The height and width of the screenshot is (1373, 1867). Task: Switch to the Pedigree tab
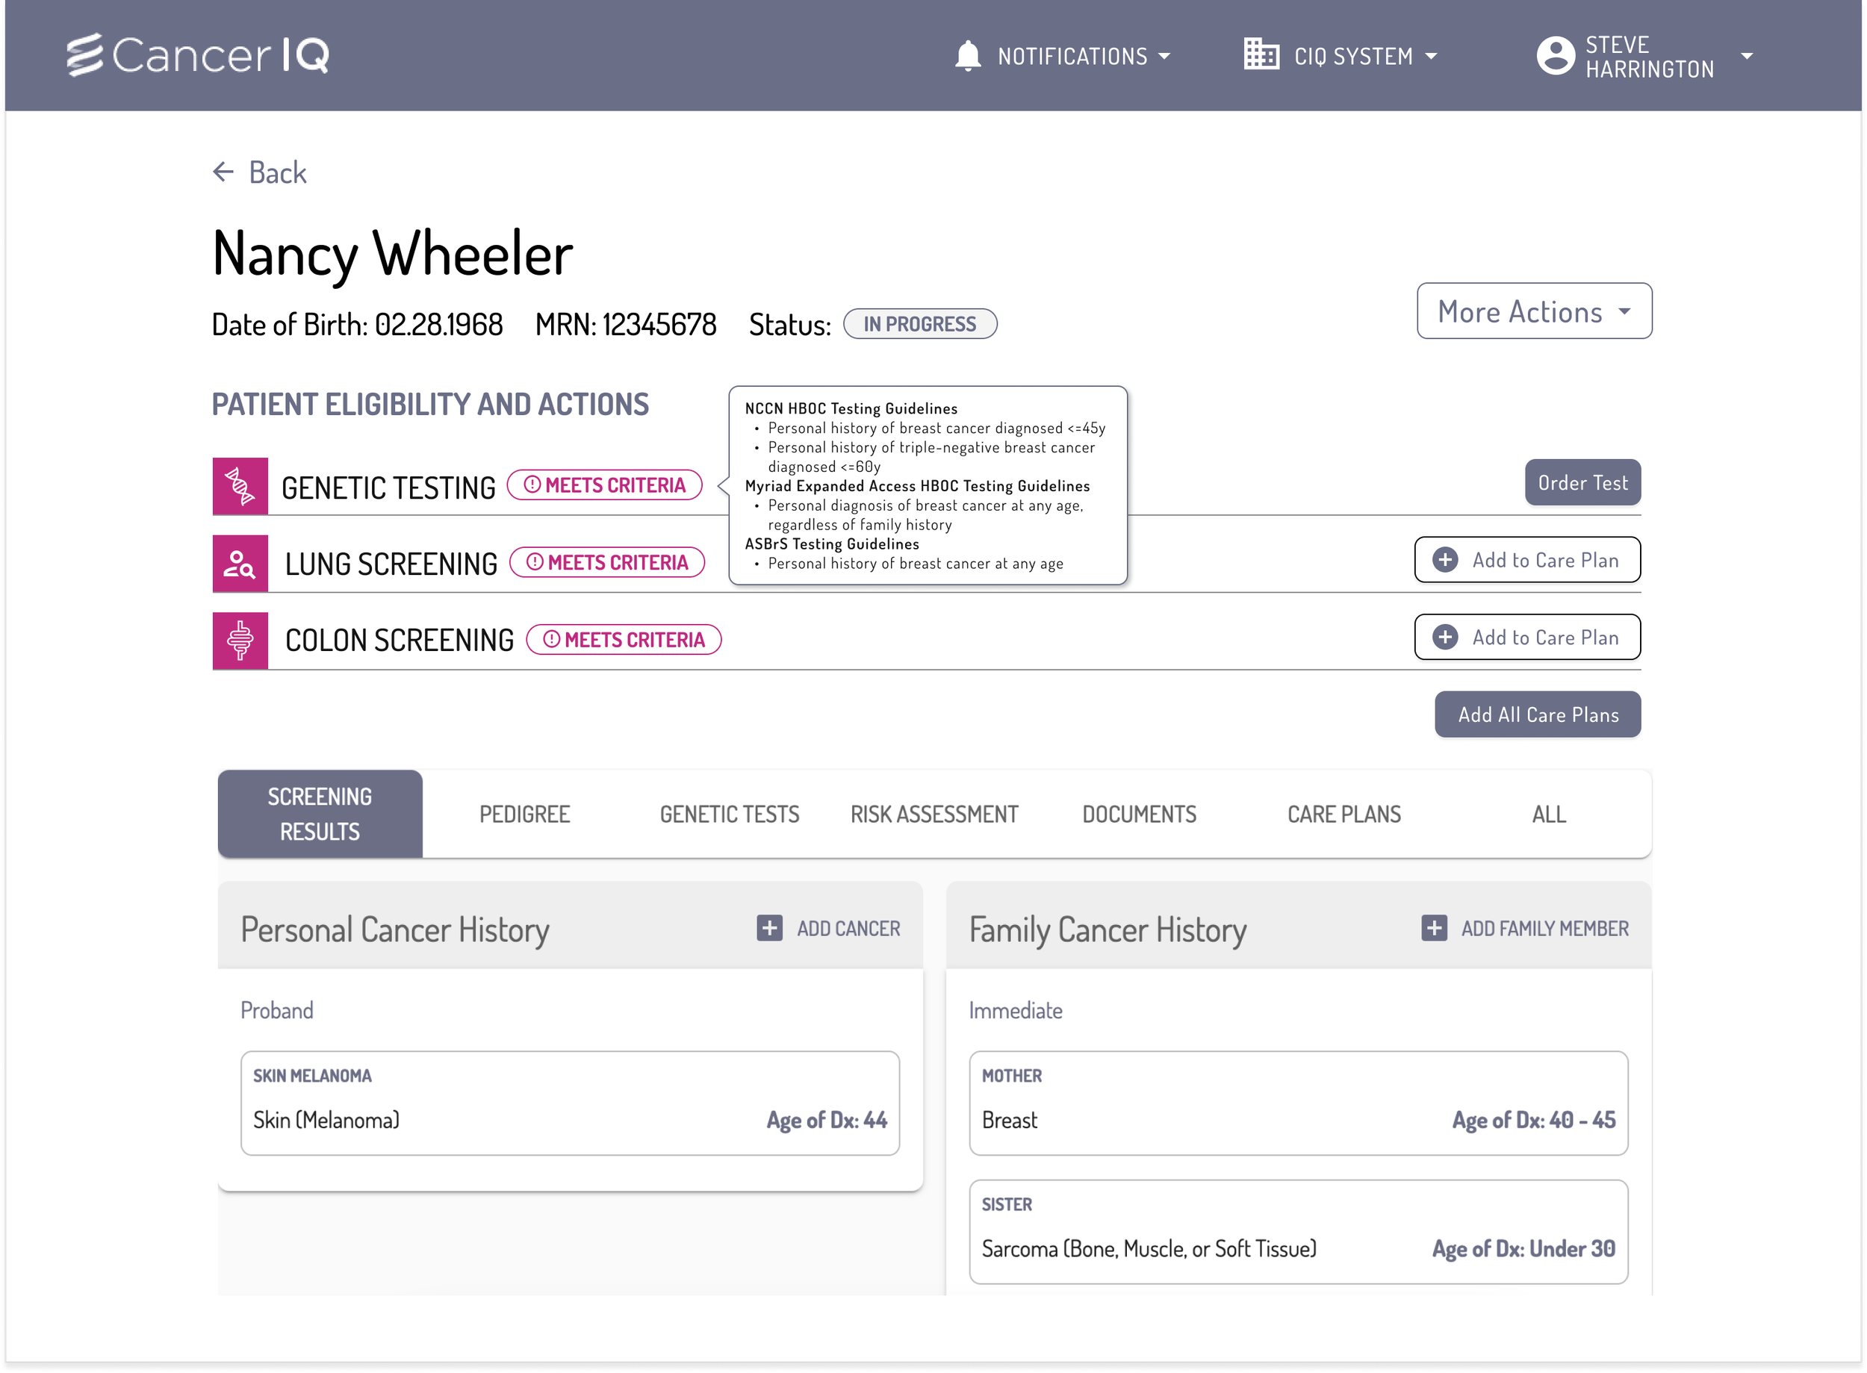point(524,815)
